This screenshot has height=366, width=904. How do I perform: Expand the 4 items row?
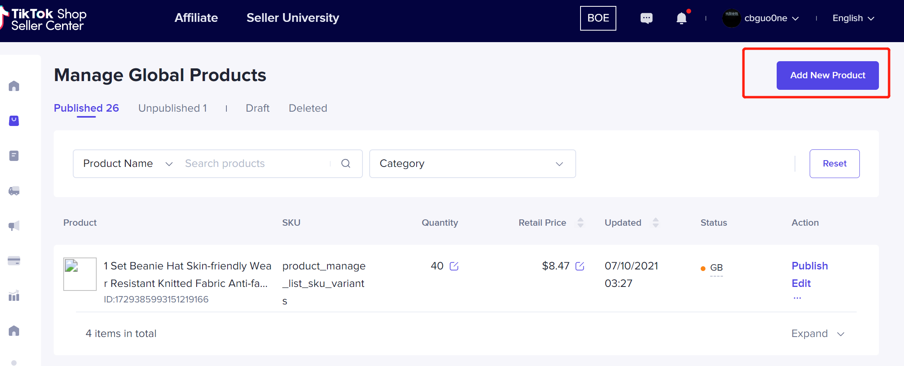(x=817, y=334)
